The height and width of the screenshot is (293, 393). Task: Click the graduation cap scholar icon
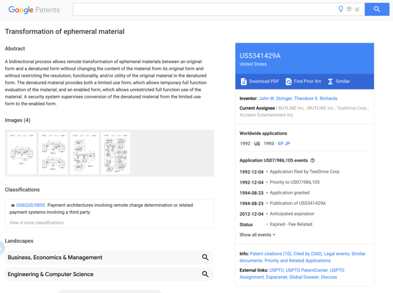pyautogui.click(x=349, y=9)
